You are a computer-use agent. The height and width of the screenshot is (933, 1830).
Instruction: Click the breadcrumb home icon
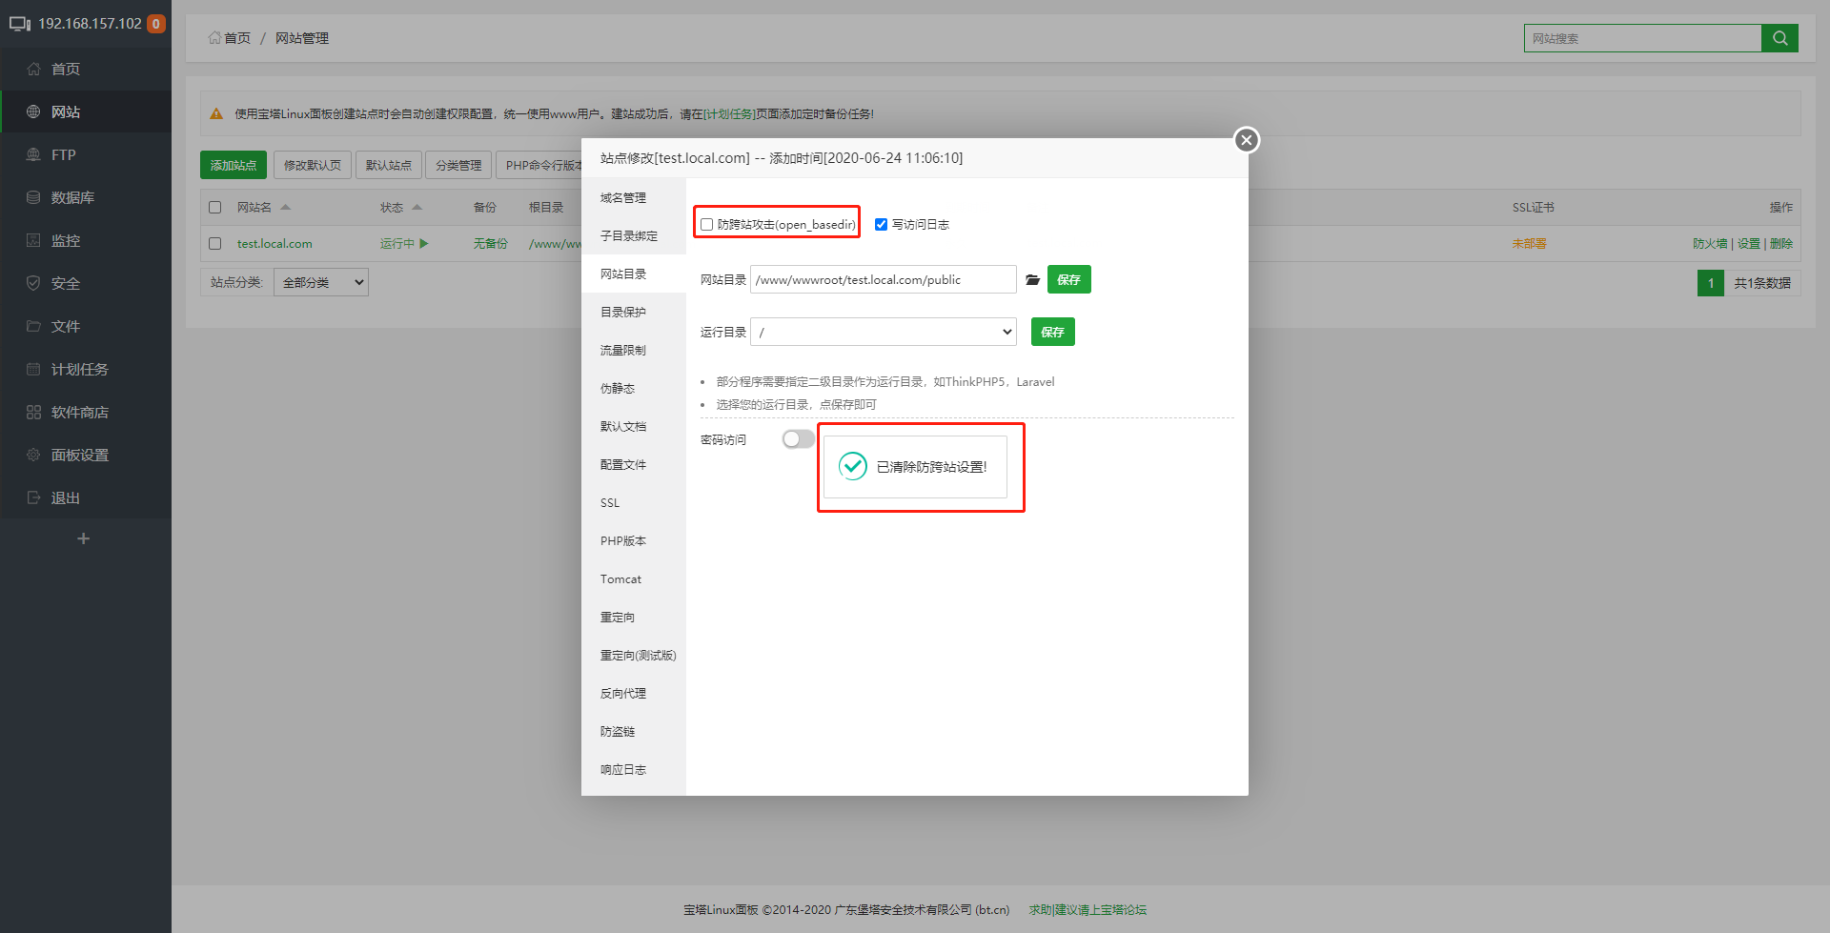tap(214, 38)
